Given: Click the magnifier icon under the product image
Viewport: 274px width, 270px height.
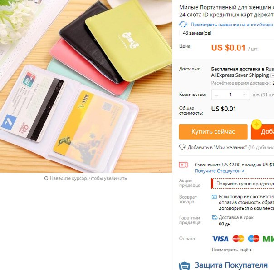Looking at the screenshot, I should 46,178.
